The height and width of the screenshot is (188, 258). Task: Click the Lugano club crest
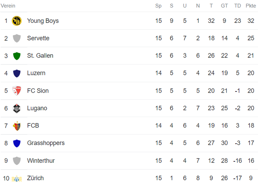pos(17,108)
